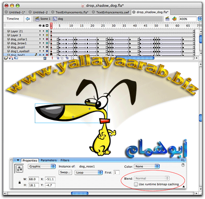This screenshot has height=199, width=205.
Task: Click the Scene 1 breadcrumb label
Action: (45, 19)
